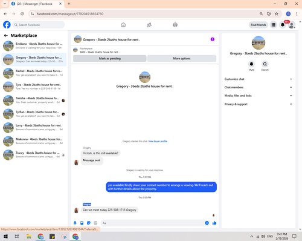Open the ENG language indicator in tray
The image size is (302, 241).
click(x=270, y=236)
